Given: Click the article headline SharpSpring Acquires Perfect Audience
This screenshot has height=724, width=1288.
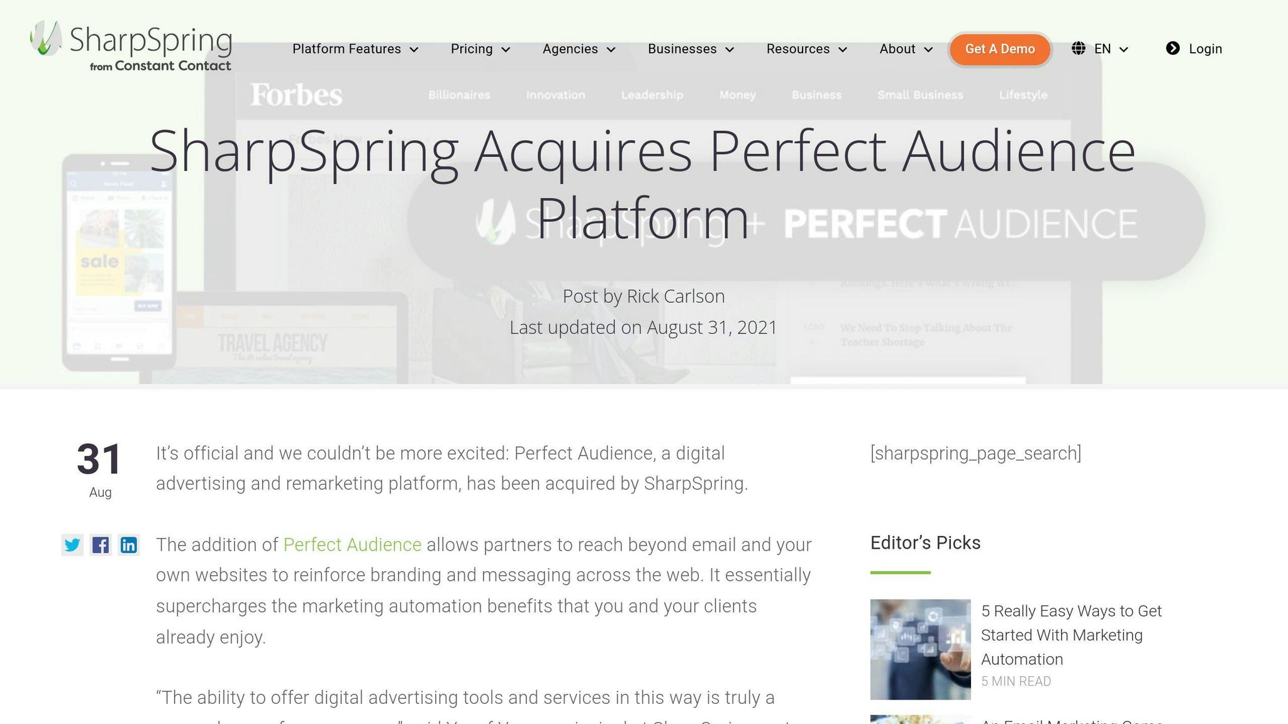Looking at the screenshot, I should point(643,184).
